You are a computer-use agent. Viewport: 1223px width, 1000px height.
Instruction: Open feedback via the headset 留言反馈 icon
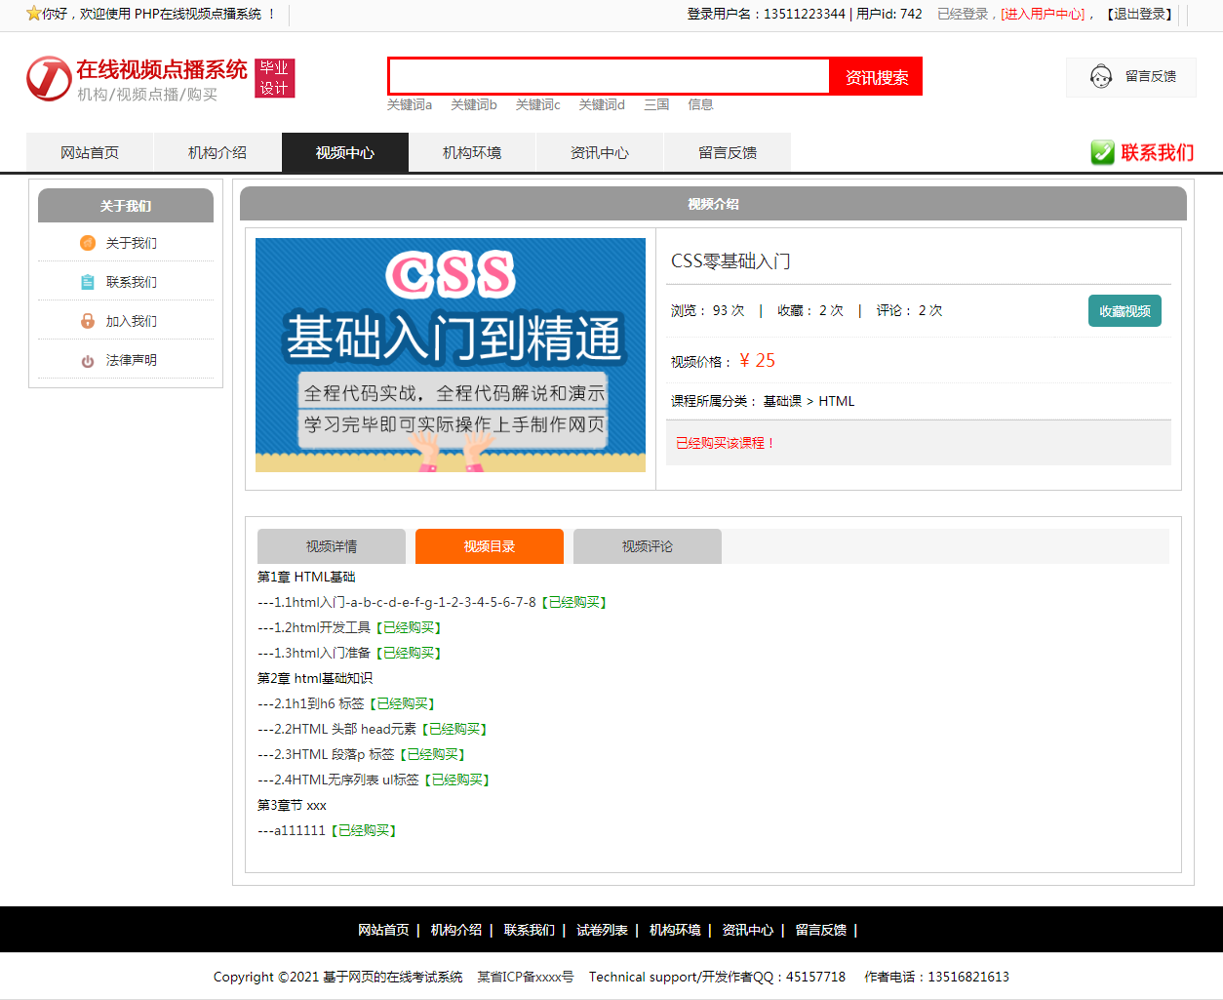tap(1101, 76)
